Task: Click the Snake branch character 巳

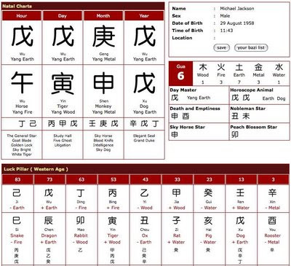Action: click(x=17, y=221)
